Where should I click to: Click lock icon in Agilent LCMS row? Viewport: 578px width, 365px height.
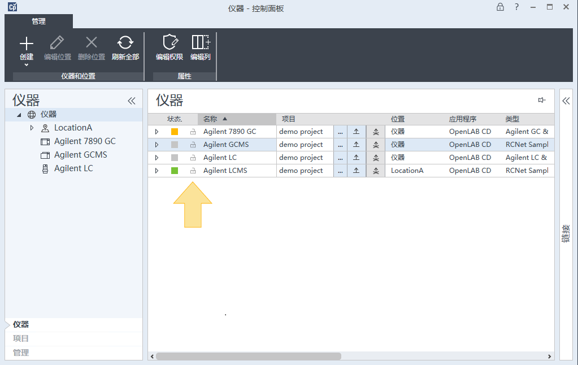193,171
